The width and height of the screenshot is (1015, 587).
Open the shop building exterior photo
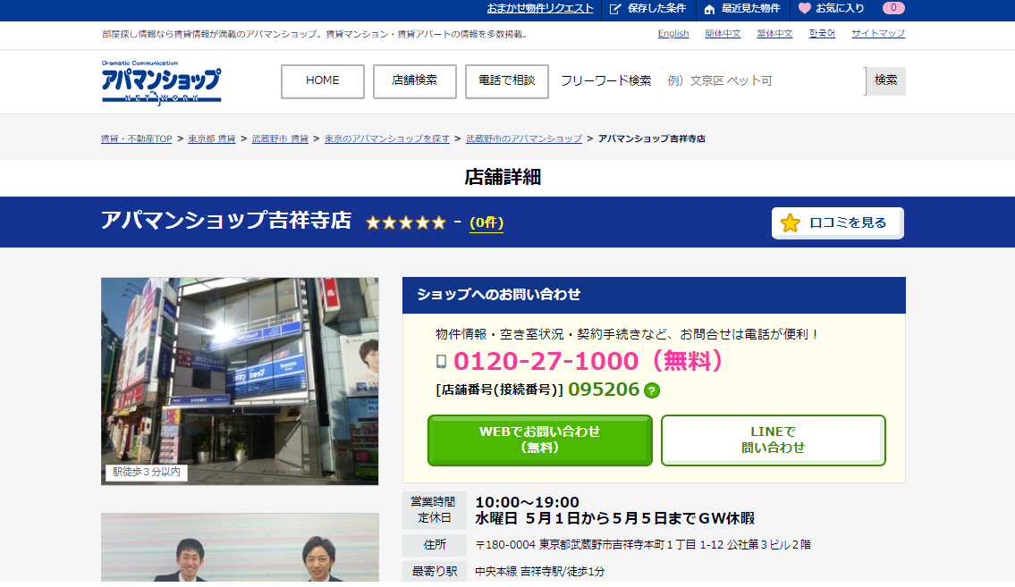(240, 382)
